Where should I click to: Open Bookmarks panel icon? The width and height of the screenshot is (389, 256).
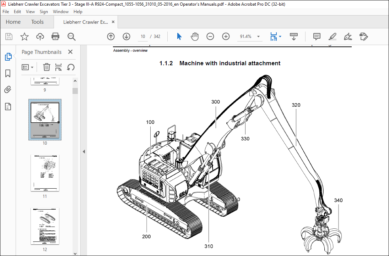click(x=8, y=73)
